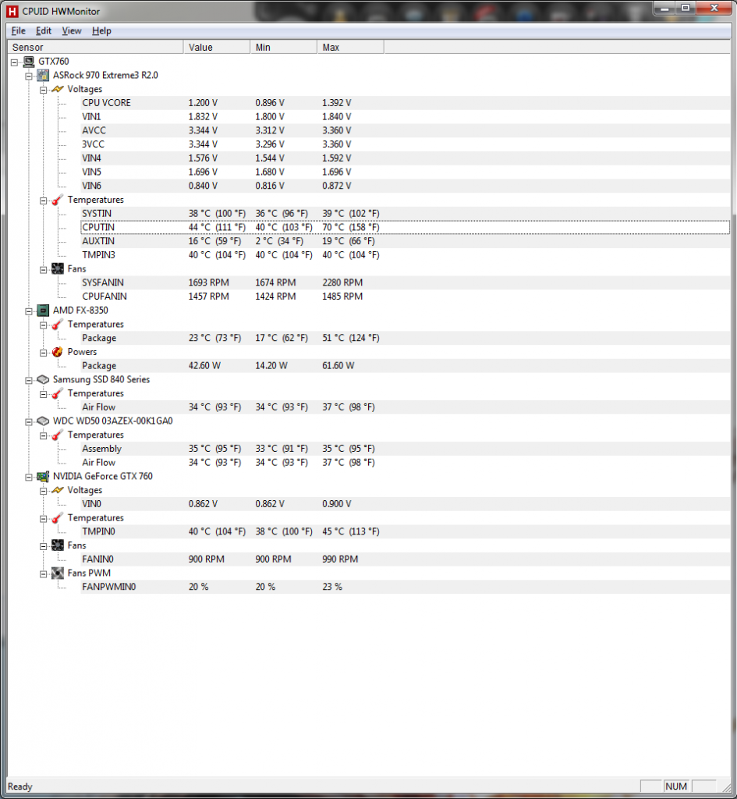The width and height of the screenshot is (737, 799).
Task: Collapse the ASRock 970 Extreme3 R2.0 node
Action: (29, 76)
